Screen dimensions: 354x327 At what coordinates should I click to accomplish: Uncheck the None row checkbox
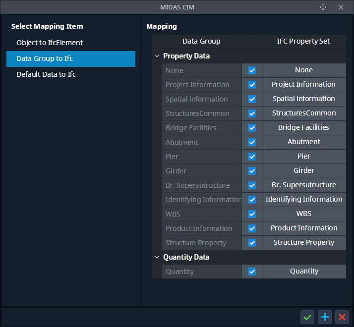tap(252, 70)
